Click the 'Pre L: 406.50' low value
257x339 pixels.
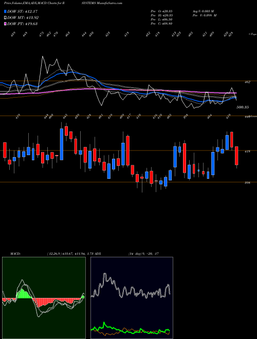[x=161, y=20]
